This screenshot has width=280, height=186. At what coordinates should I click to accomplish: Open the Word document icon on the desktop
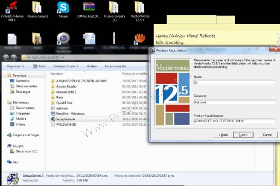89,38
